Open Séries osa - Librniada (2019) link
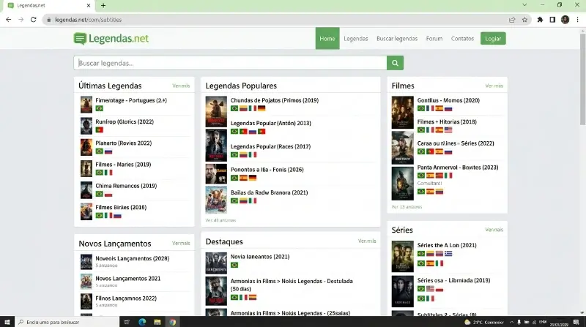 (x=453, y=280)
